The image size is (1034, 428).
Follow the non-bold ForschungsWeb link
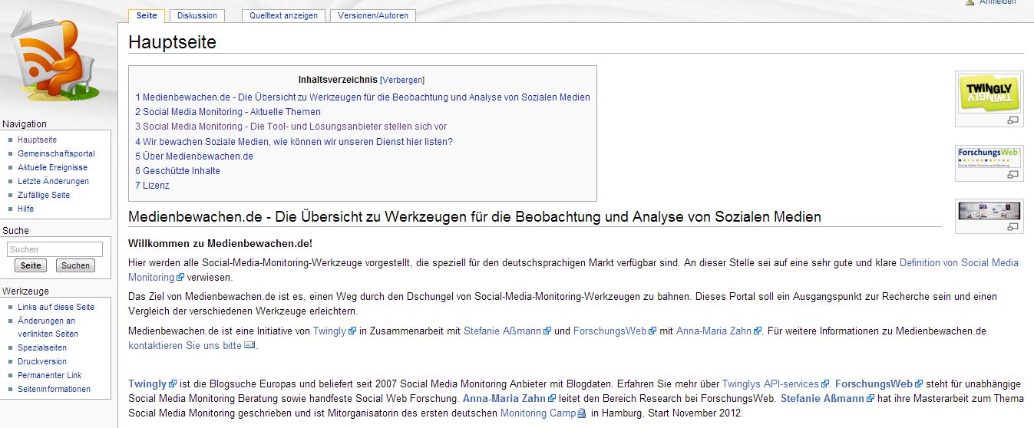coord(615,331)
